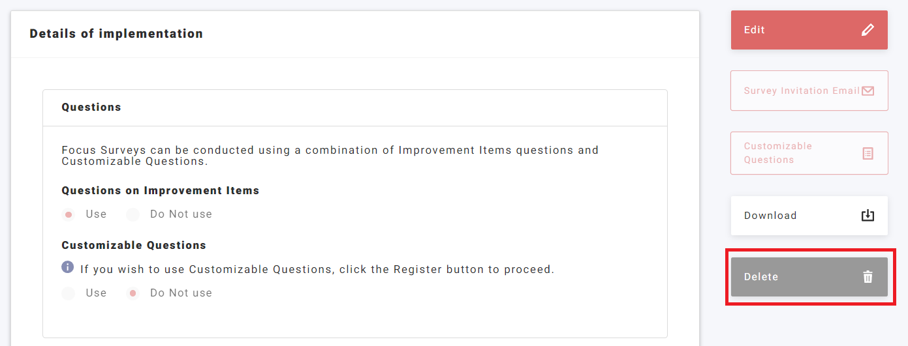Choose Do Not use under Customizable Questions
Screen dimensions: 908x346
pos(133,293)
